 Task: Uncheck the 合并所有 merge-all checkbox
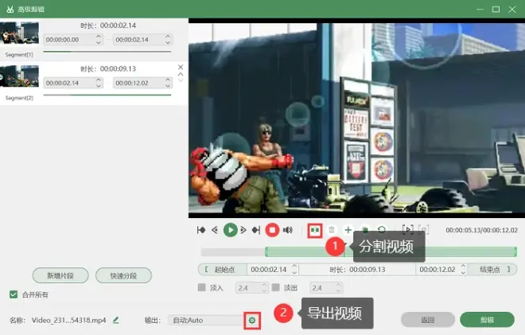pyautogui.click(x=14, y=294)
